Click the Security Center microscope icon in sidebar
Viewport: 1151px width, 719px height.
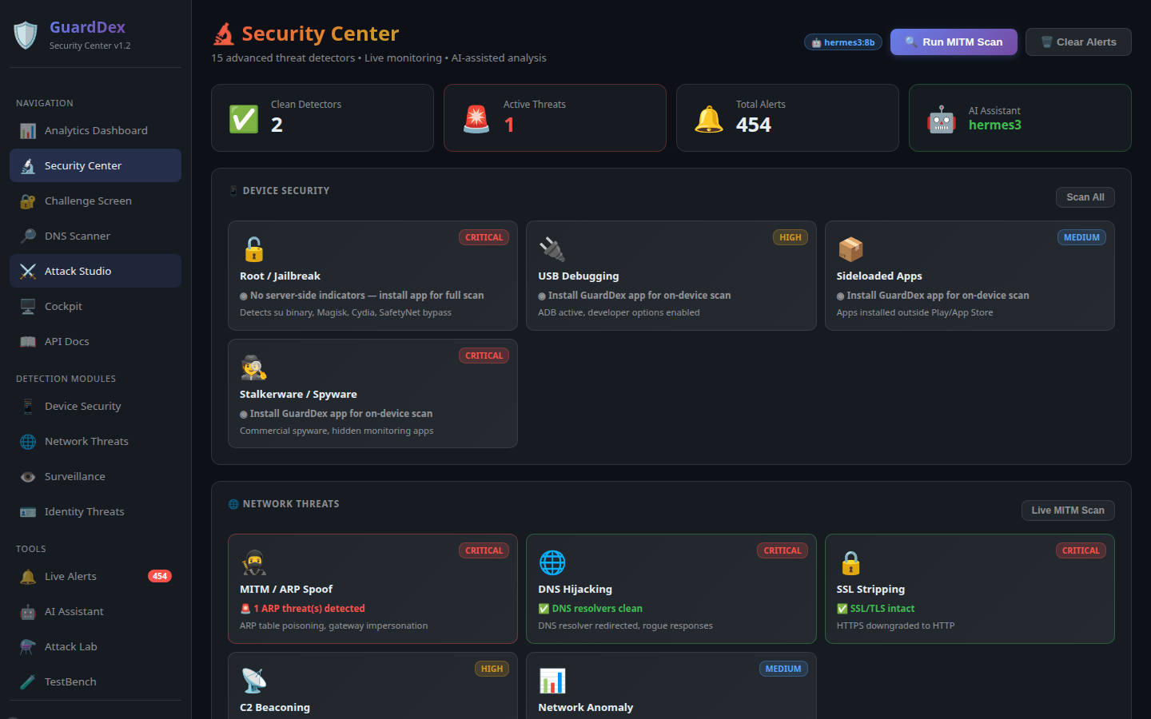(x=28, y=166)
